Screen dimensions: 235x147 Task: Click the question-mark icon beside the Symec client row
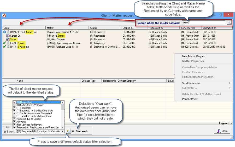coord(8,39)
